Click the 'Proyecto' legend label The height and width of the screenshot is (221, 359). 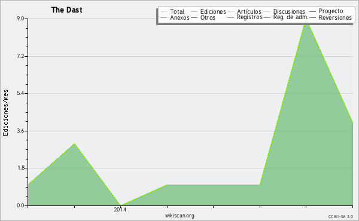point(331,11)
